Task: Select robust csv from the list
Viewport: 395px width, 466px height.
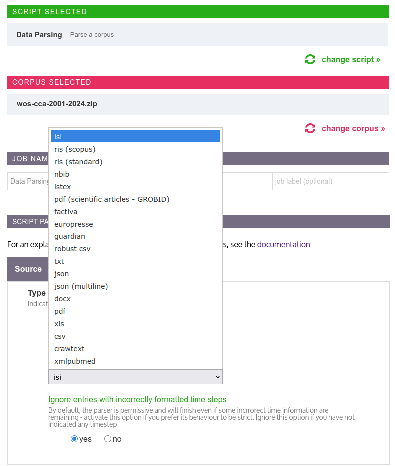Action: coord(72,249)
